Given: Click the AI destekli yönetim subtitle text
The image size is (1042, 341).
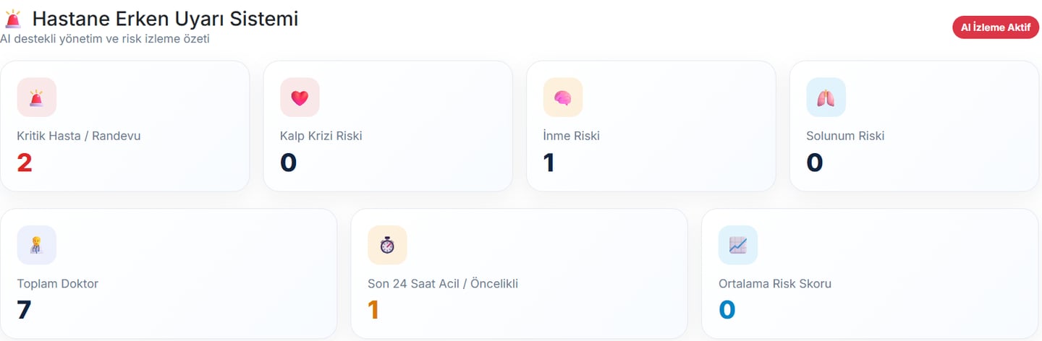Looking at the screenshot, I should coord(105,39).
